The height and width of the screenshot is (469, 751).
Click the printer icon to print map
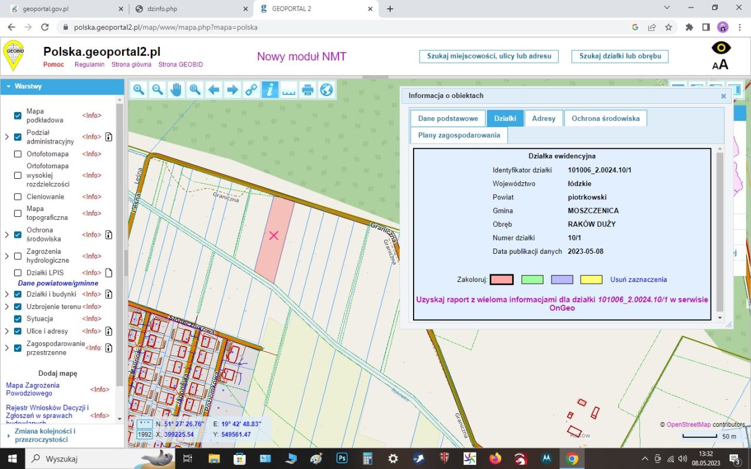tap(307, 90)
